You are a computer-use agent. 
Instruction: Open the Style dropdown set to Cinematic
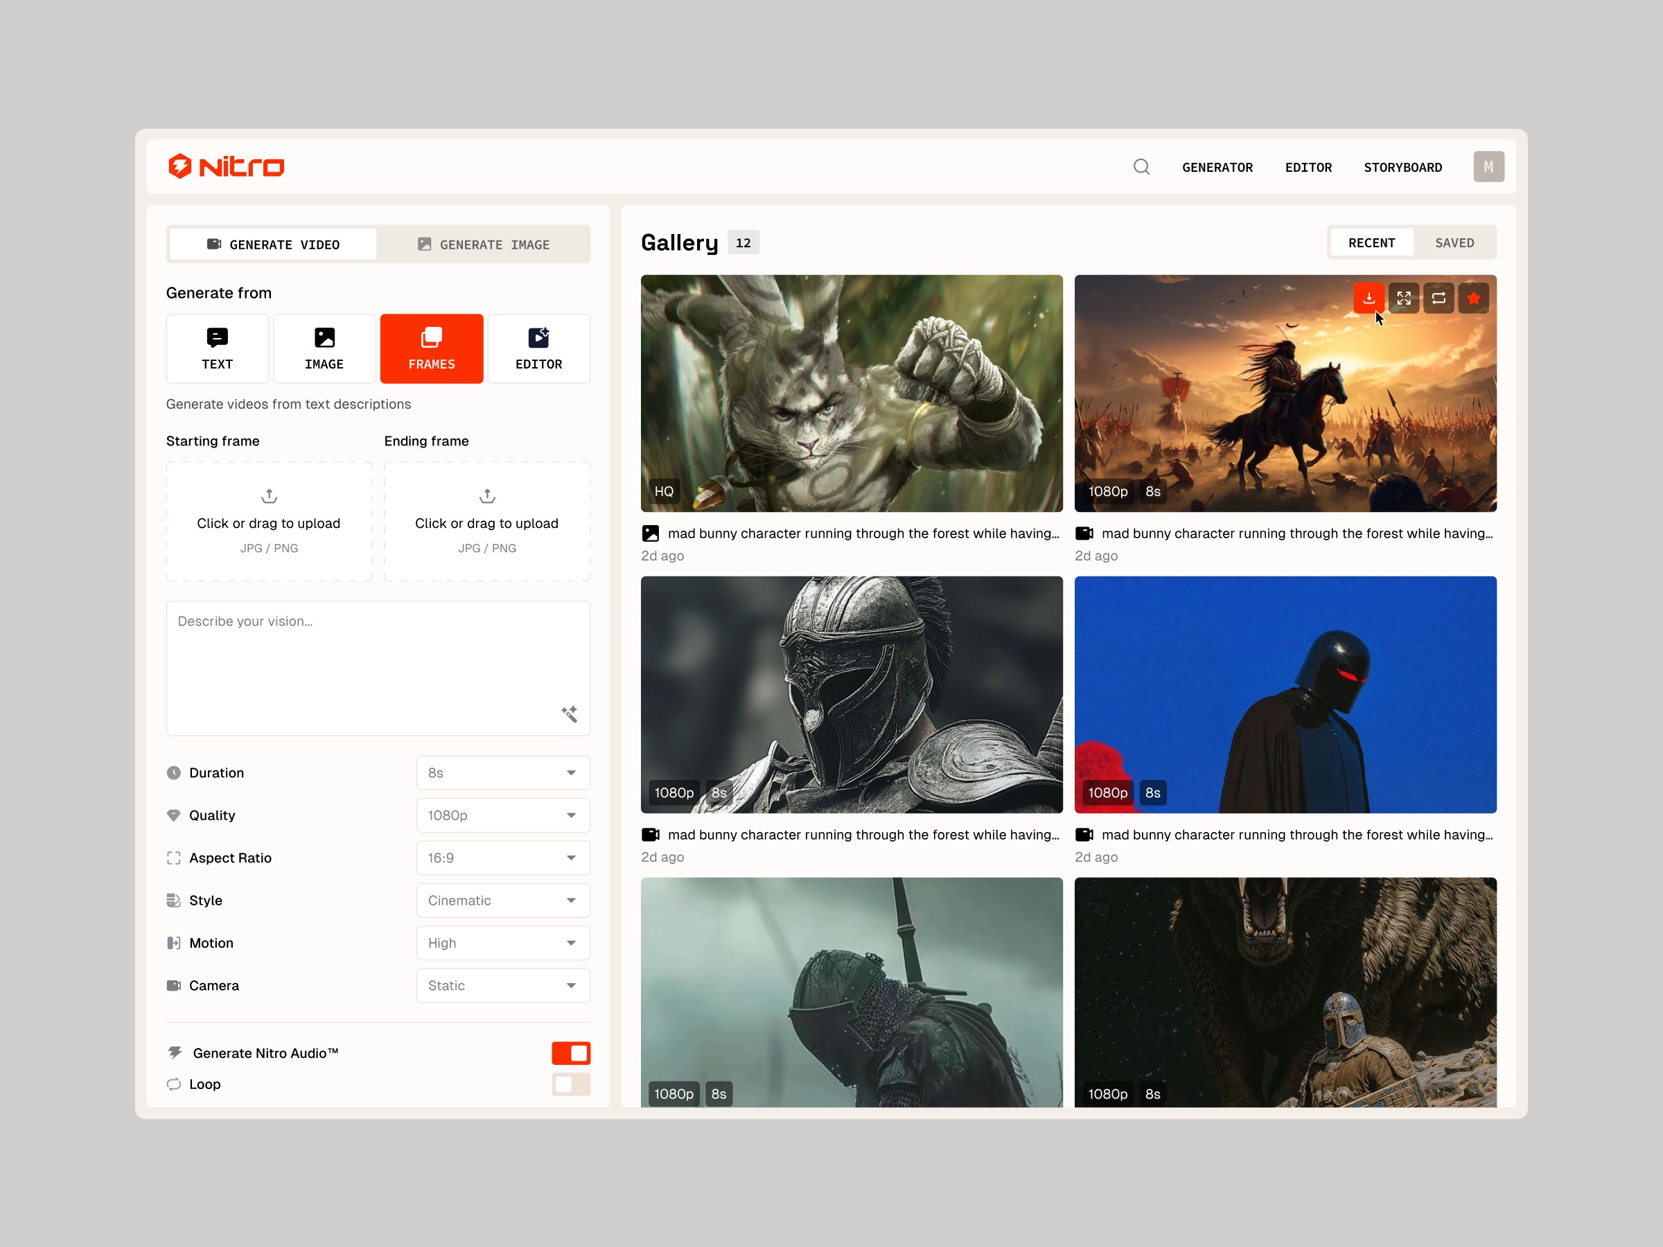point(502,900)
